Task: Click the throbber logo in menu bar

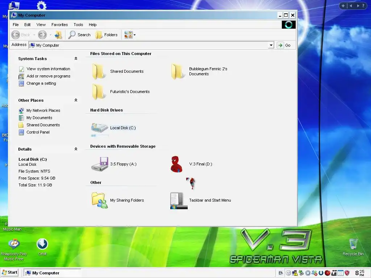Action: pyautogui.click(x=288, y=25)
